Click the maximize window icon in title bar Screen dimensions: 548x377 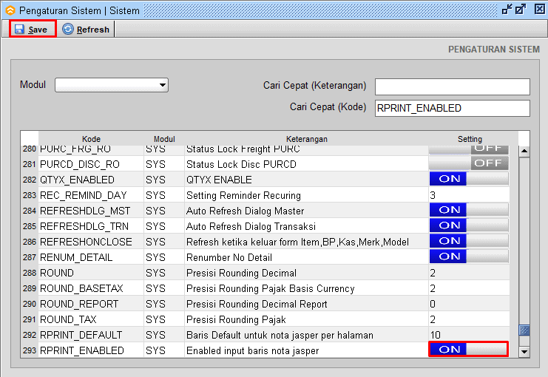tap(521, 10)
